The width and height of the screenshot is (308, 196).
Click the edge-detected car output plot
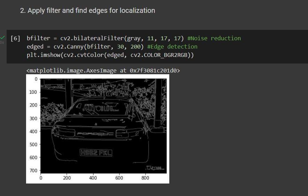tap(98, 129)
